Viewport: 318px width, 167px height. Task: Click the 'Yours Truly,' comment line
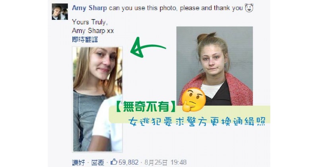(90, 22)
